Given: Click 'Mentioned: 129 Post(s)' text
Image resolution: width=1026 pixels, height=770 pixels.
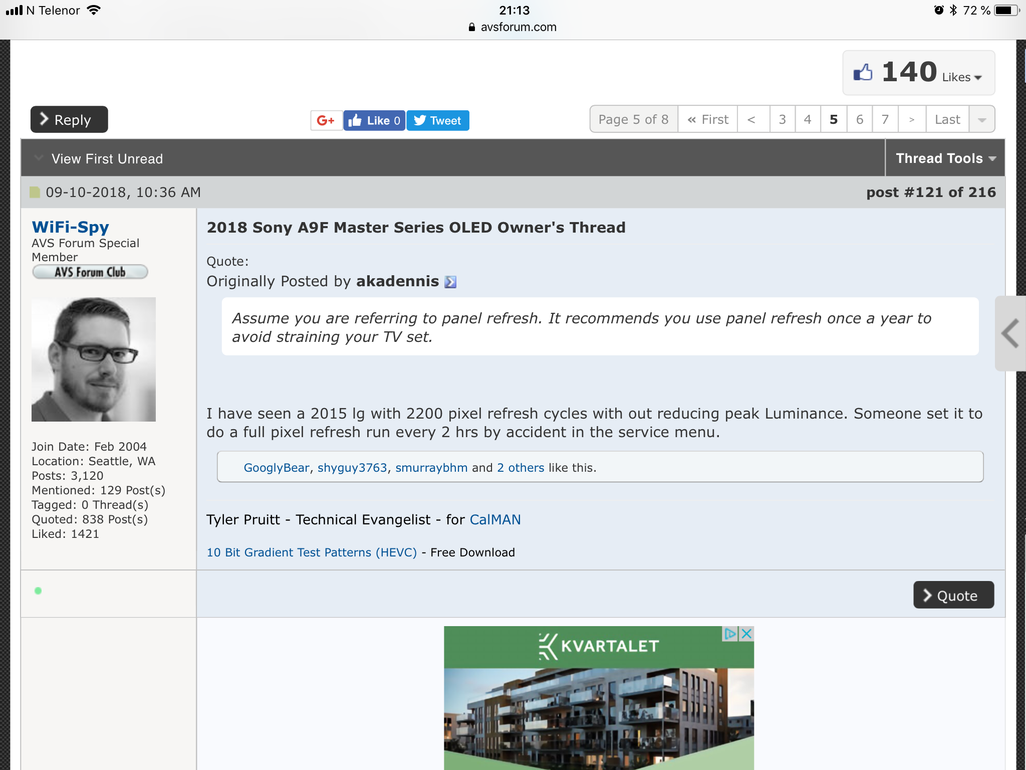Looking at the screenshot, I should (99, 490).
